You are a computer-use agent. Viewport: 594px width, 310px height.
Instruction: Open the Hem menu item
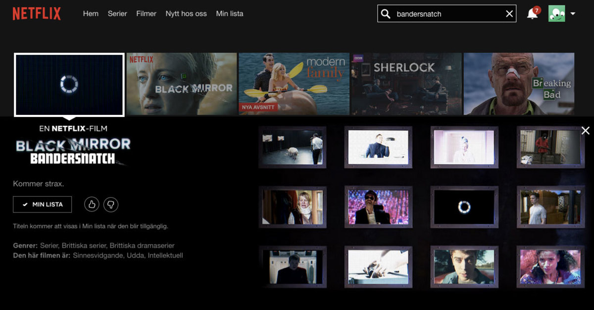point(91,14)
